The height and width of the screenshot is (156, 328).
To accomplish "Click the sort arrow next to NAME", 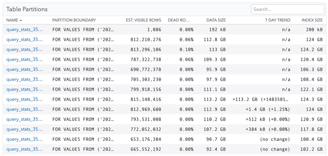I will 21,20.
